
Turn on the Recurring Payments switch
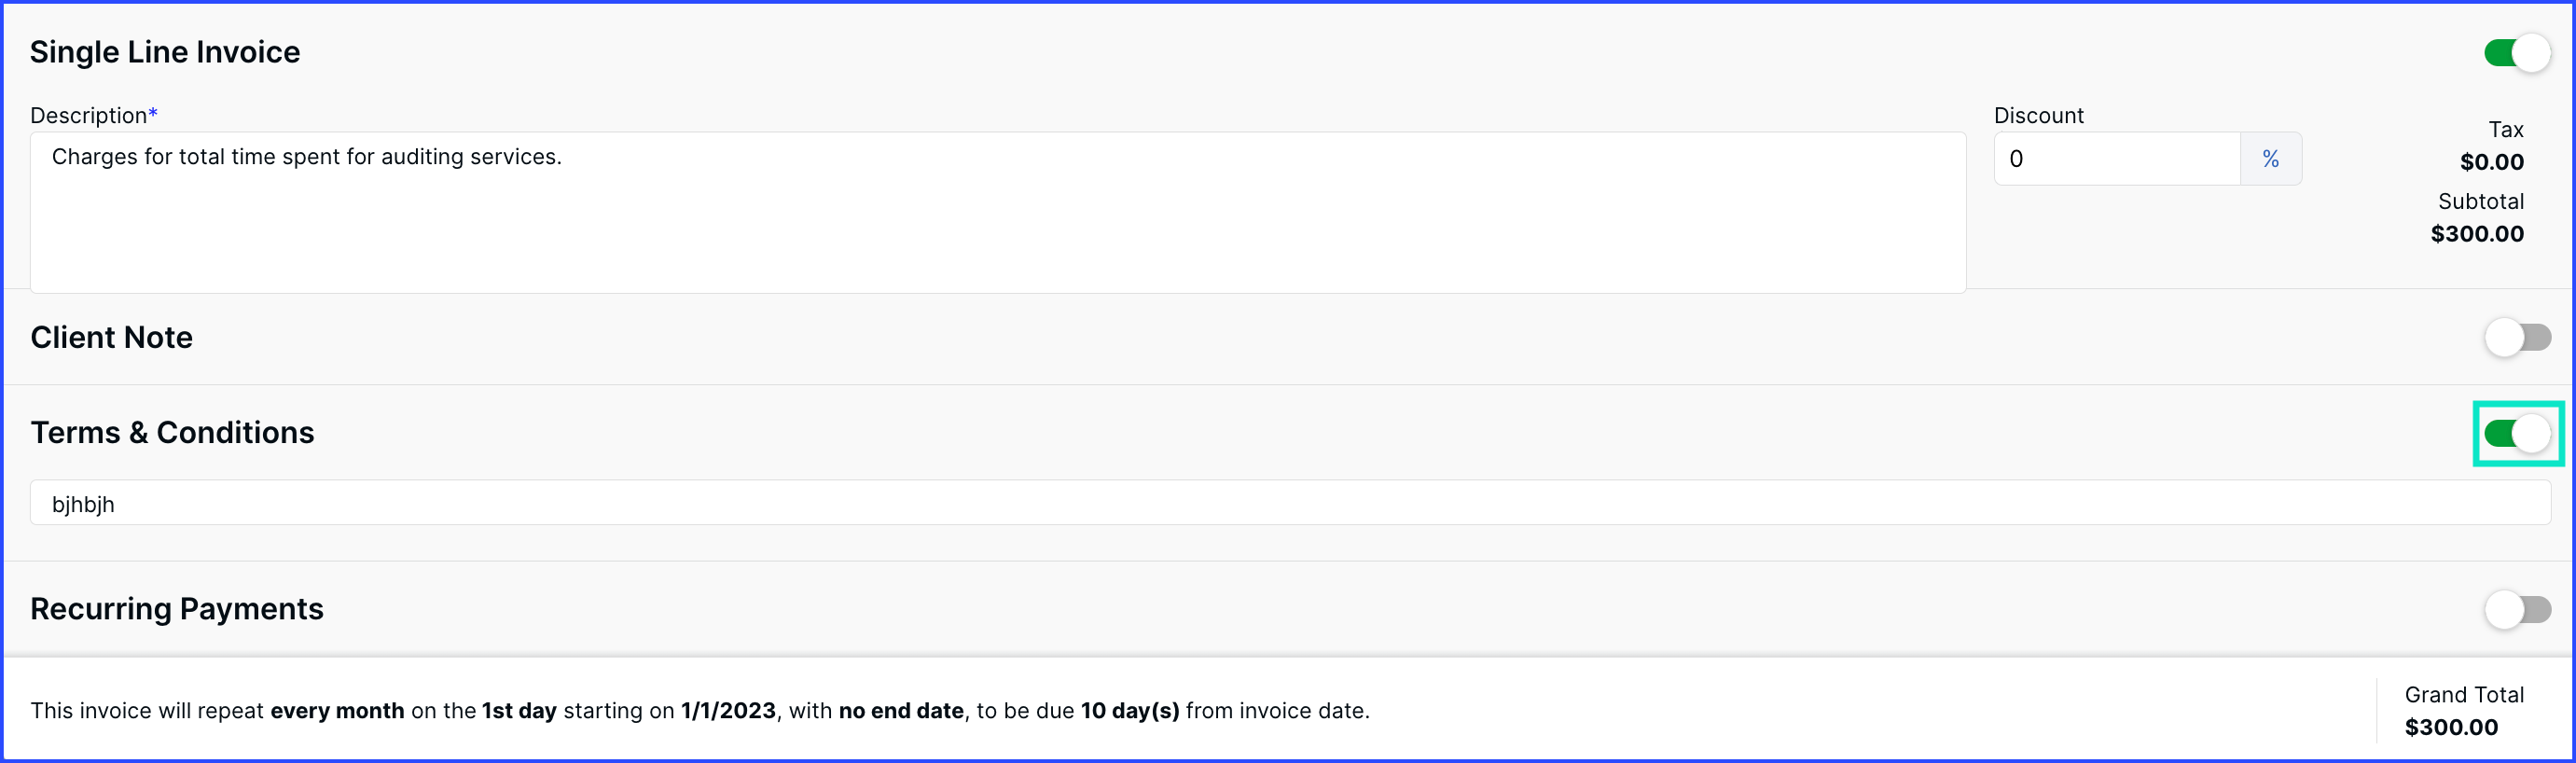(x=2517, y=609)
